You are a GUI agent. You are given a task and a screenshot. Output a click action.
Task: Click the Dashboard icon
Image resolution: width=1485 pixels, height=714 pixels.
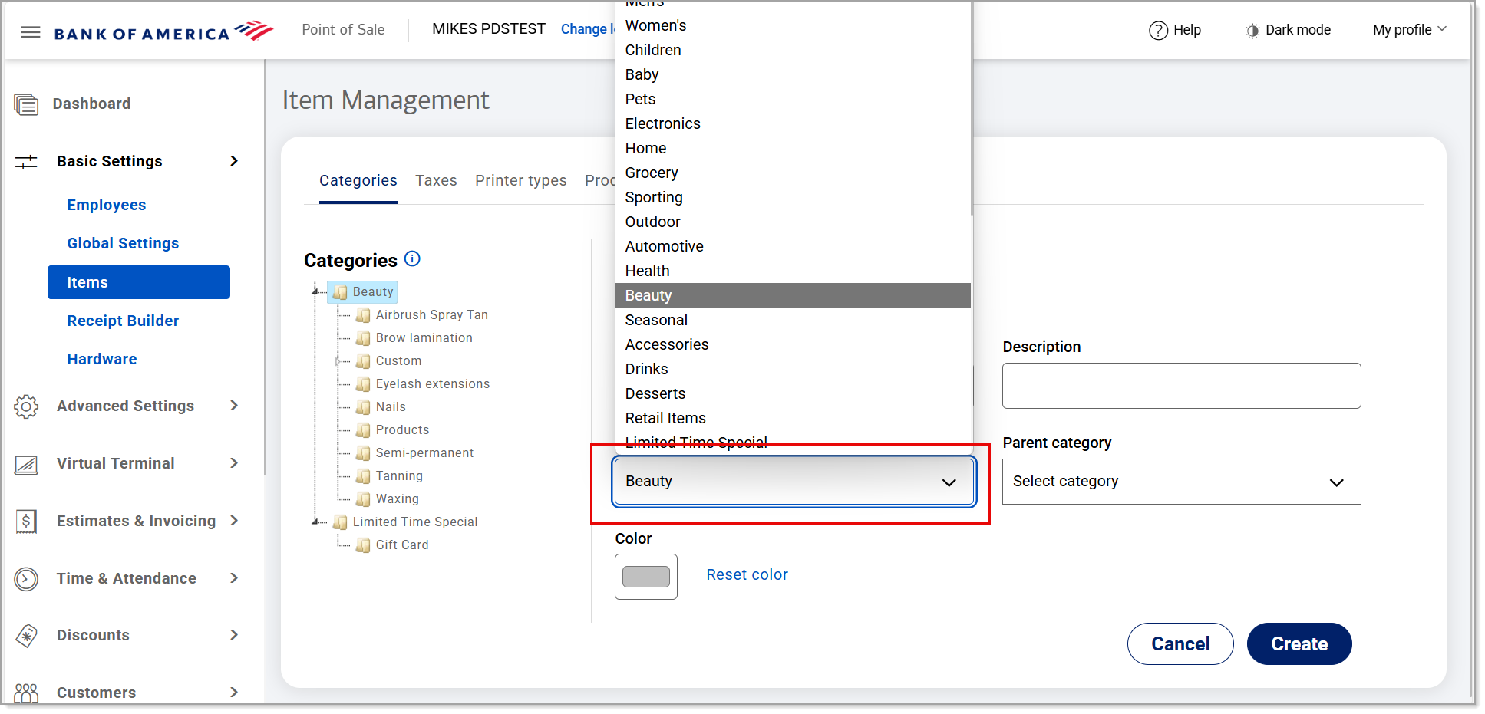point(26,104)
